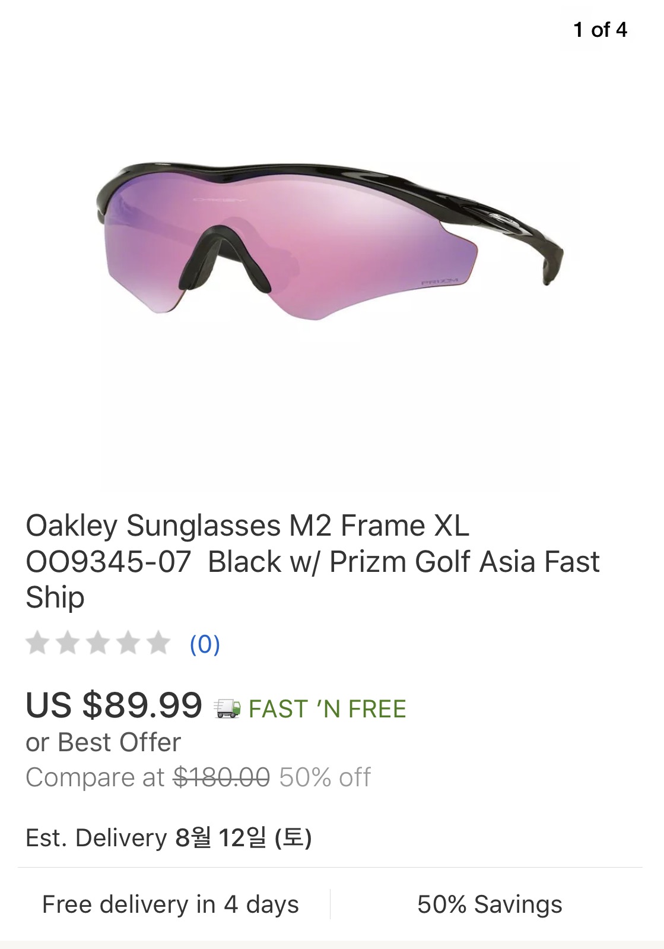664x949 pixels.
Task: Tap the "1 of 4" image counter
Action: pyautogui.click(x=600, y=30)
